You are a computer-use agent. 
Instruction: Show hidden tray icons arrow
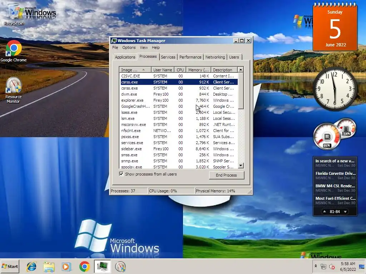tap(316, 266)
